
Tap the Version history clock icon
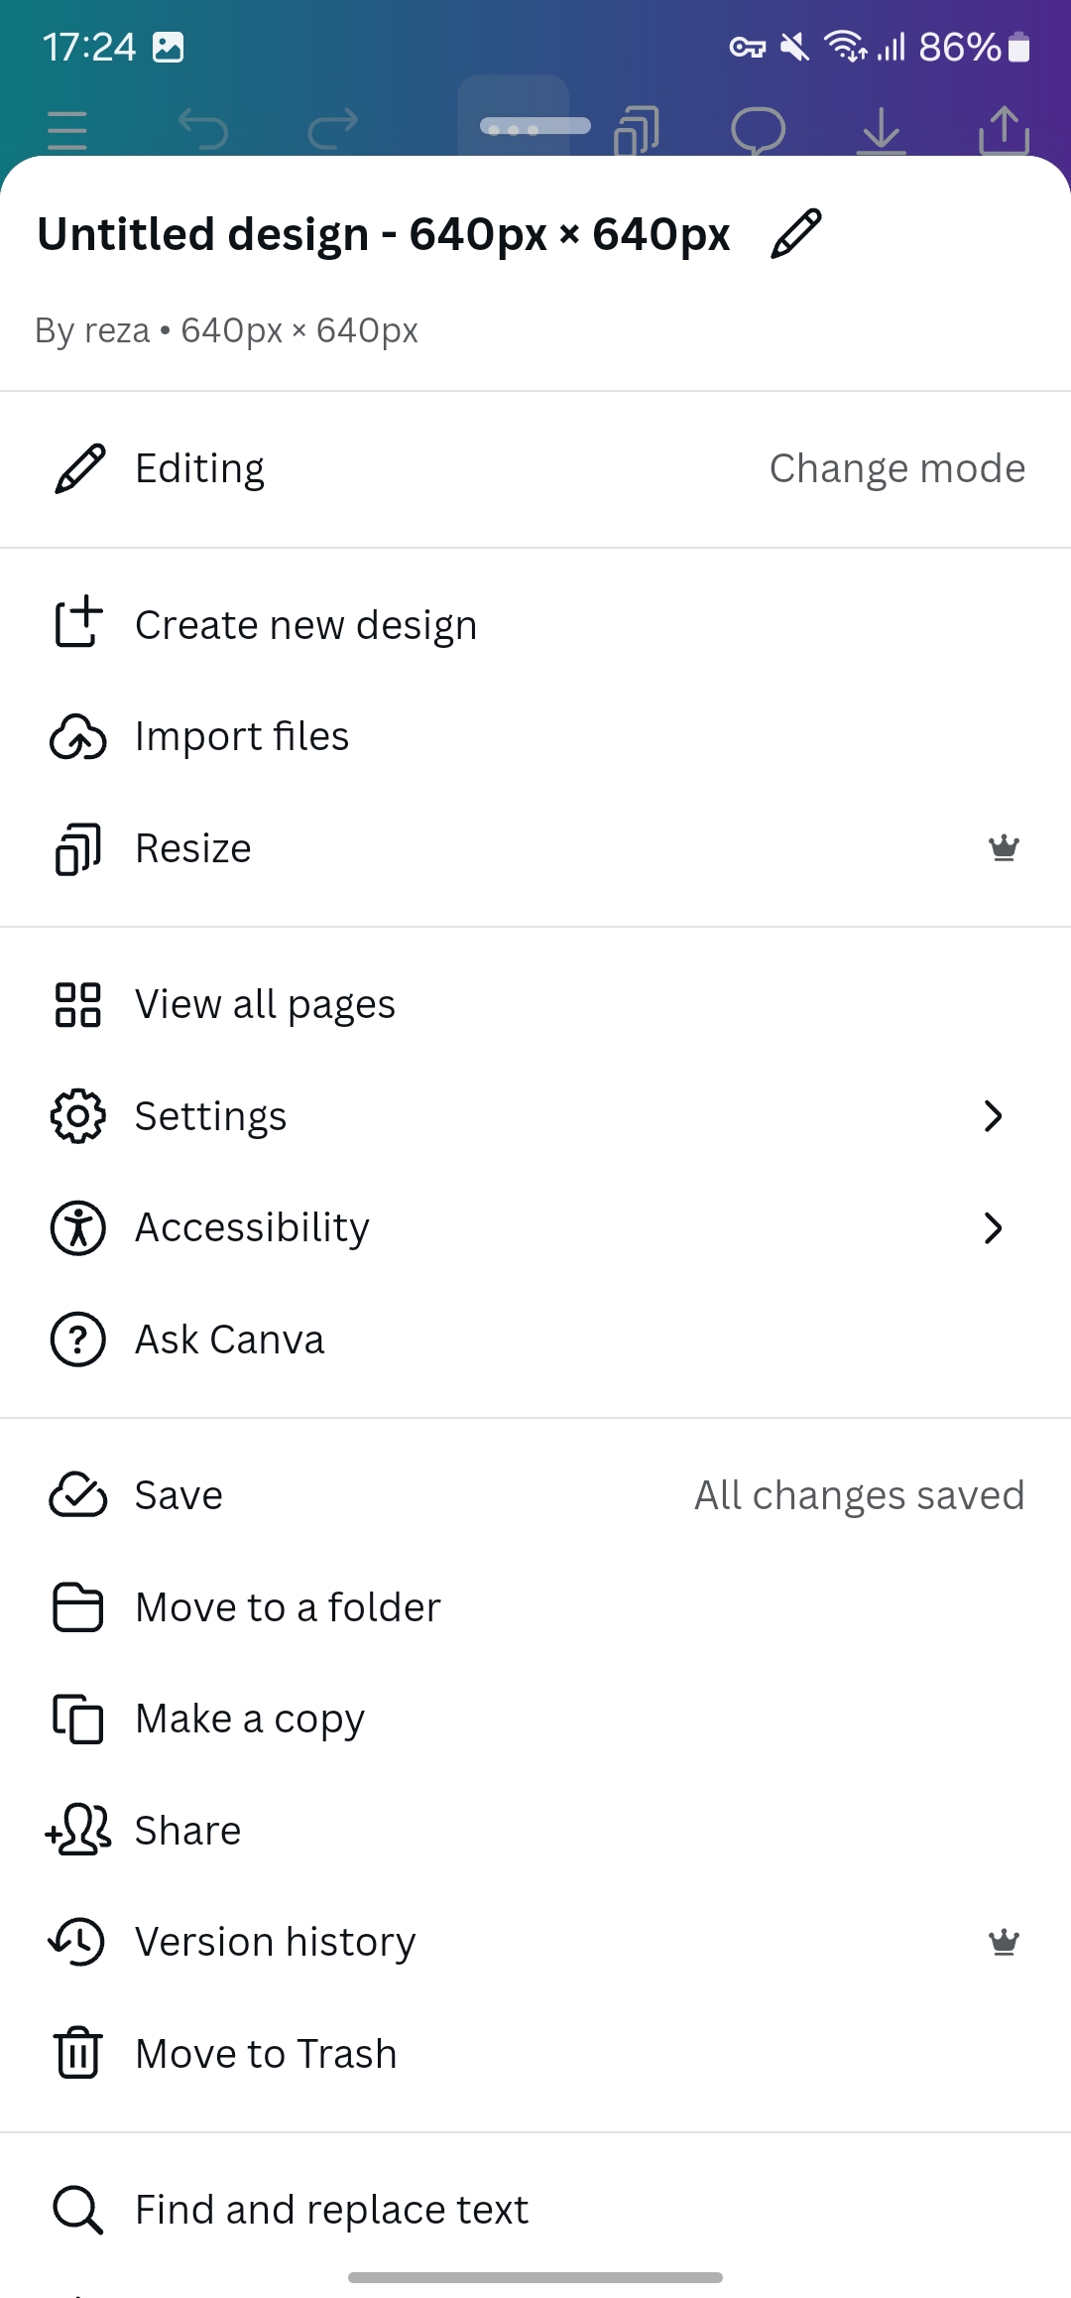click(77, 1942)
